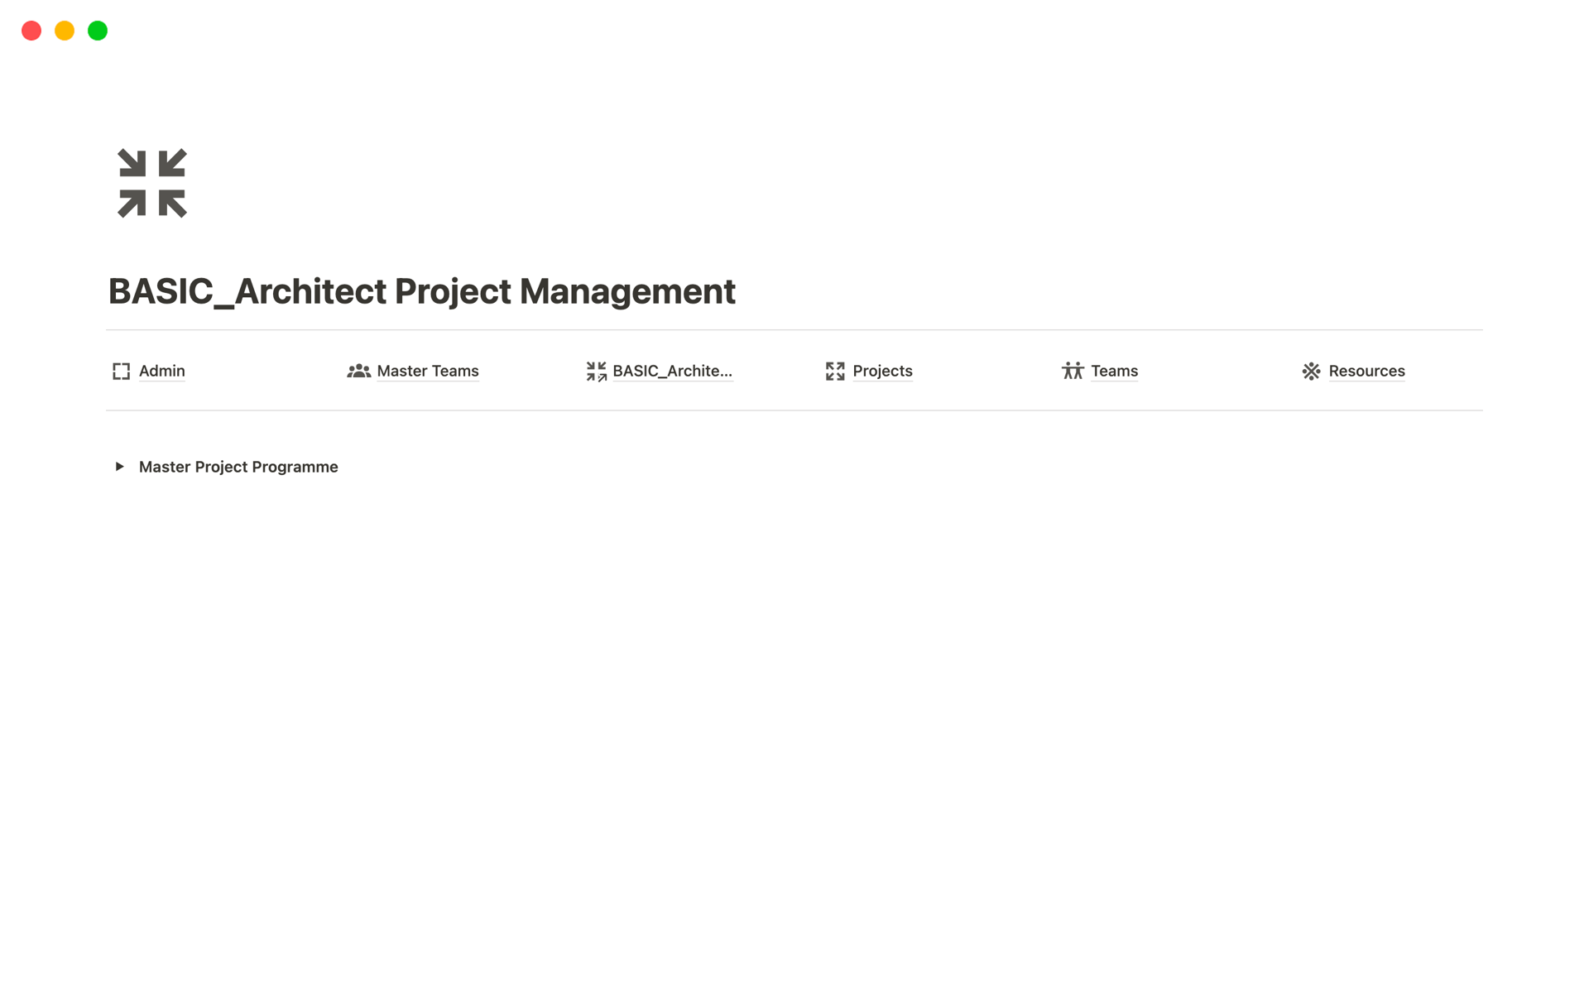Click the Master Teams people icon
The height and width of the screenshot is (993, 1589).
click(x=358, y=372)
